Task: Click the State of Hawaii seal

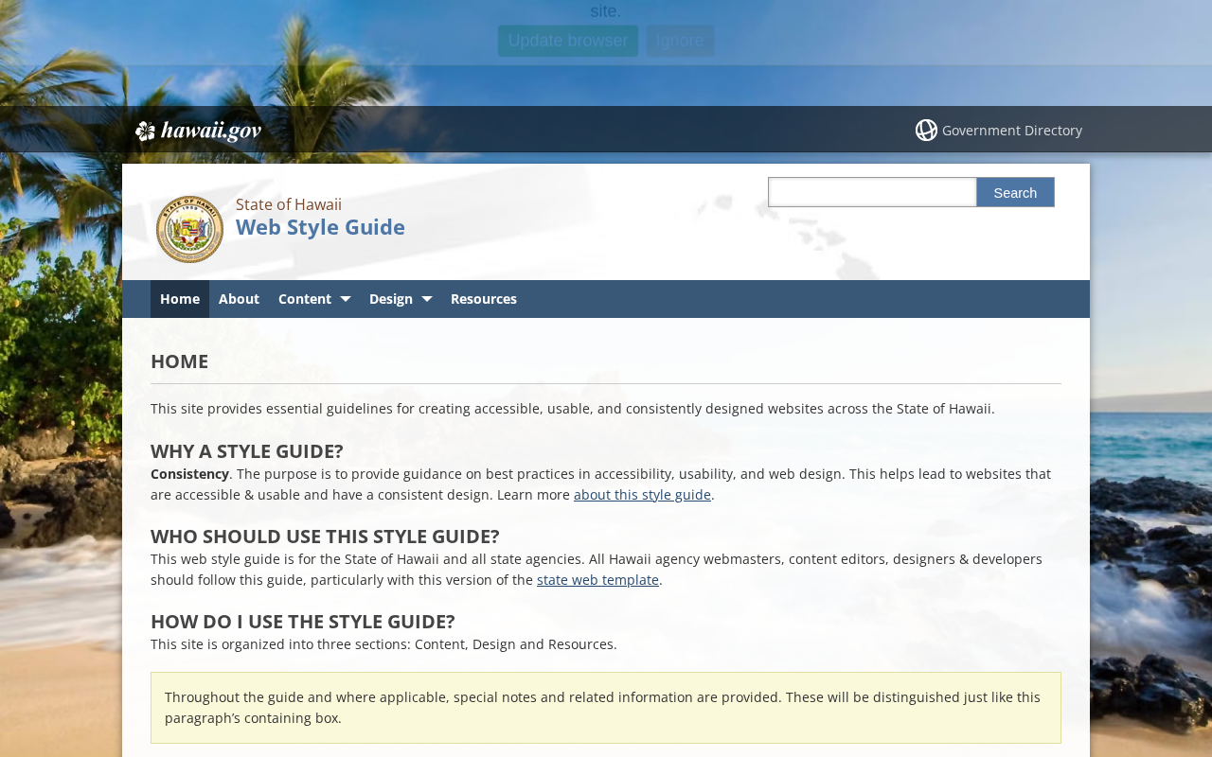Action: [189, 229]
